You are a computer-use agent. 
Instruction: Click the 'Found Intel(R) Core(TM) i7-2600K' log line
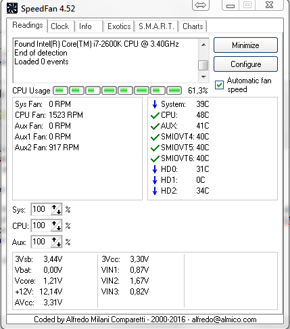point(97,44)
